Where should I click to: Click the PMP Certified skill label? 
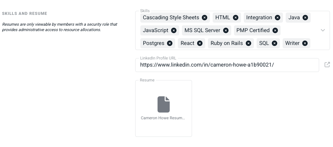253,30
